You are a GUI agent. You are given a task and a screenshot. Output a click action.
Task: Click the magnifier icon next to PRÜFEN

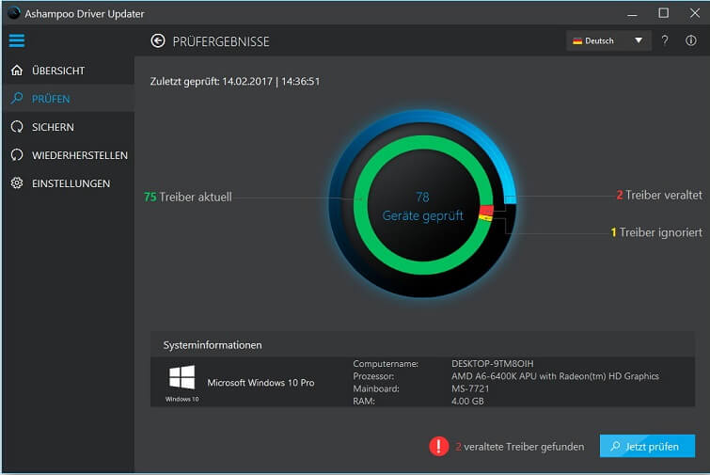click(x=17, y=98)
